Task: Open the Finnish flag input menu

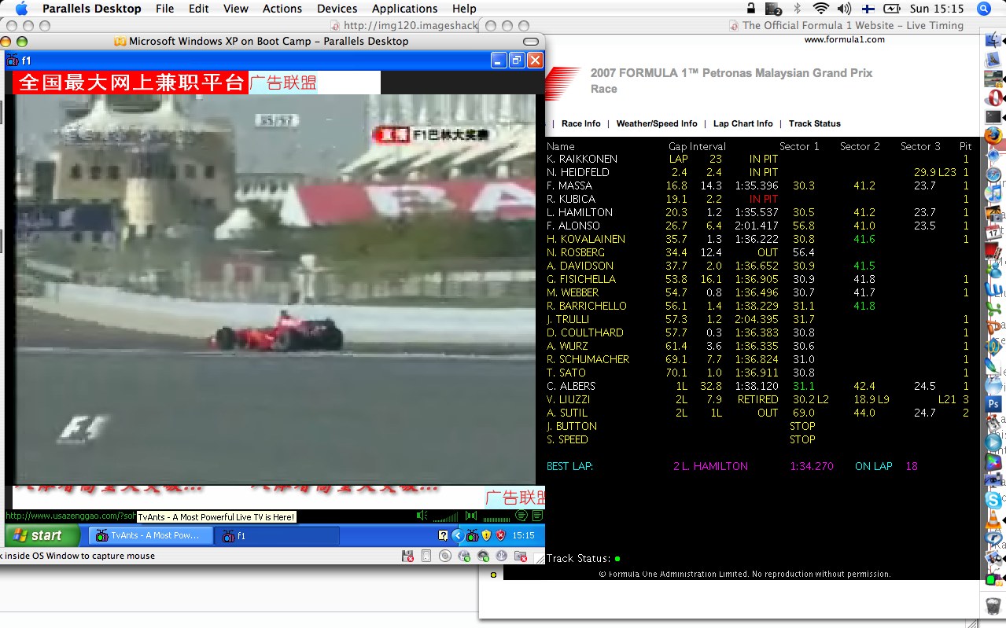Action: (868, 9)
